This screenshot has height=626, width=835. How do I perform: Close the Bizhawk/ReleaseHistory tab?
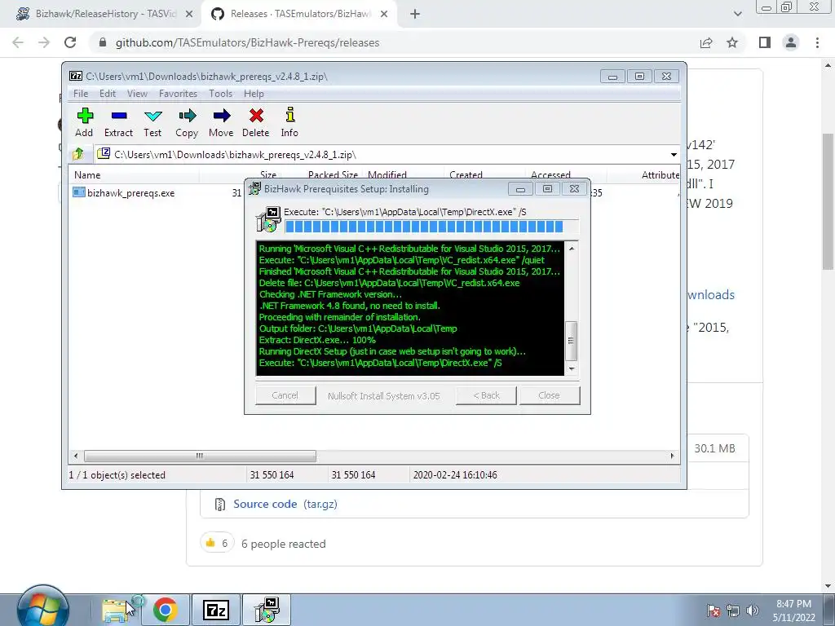[x=189, y=15]
